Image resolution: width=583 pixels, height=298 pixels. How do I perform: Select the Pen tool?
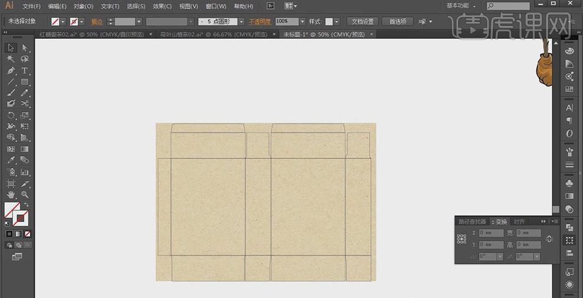coord(11,70)
